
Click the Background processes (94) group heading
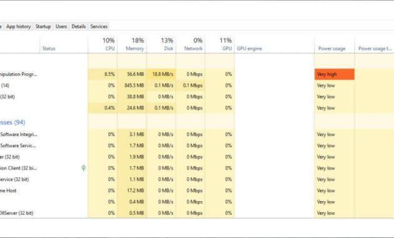(x=12, y=122)
